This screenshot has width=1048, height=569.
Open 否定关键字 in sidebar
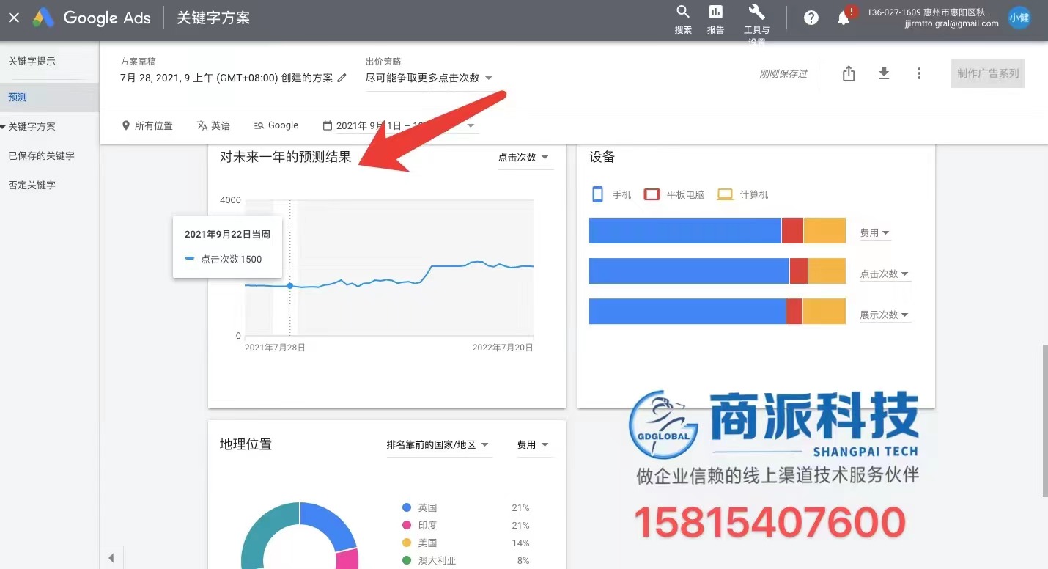pyautogui.click(x=32, y=185)
